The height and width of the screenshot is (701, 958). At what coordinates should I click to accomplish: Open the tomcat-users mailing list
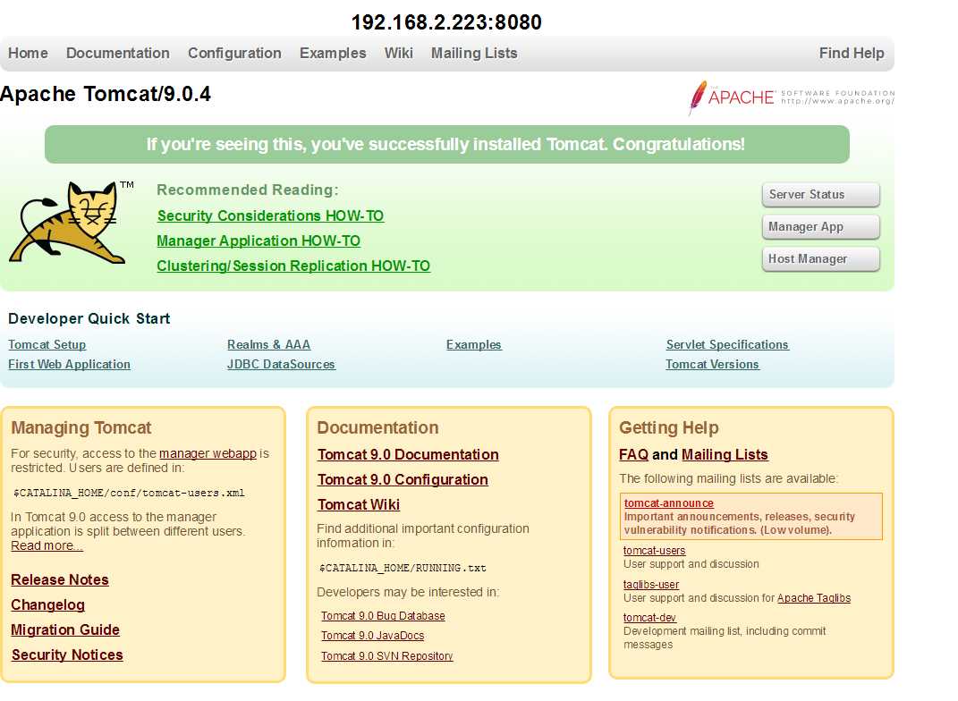click(655, 550)
